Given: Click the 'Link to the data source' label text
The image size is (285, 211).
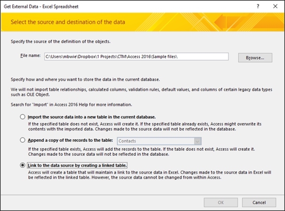Looking at the screenshot, I should 77,165.
